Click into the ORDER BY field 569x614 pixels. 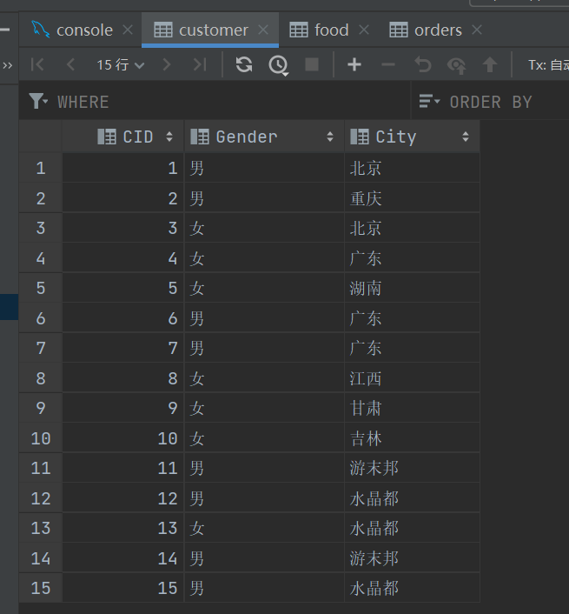pyautogui.click(x=509, y=102)
